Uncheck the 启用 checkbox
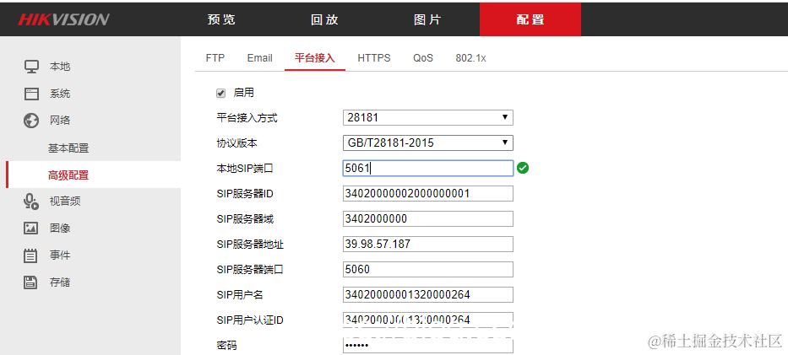 point(220,93)
